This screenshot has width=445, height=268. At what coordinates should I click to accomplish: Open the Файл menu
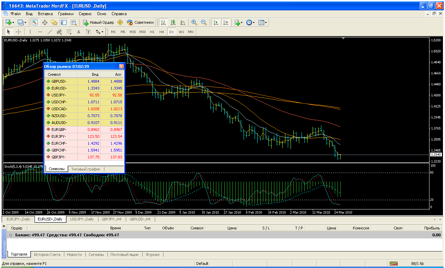[x=16, y=14]
